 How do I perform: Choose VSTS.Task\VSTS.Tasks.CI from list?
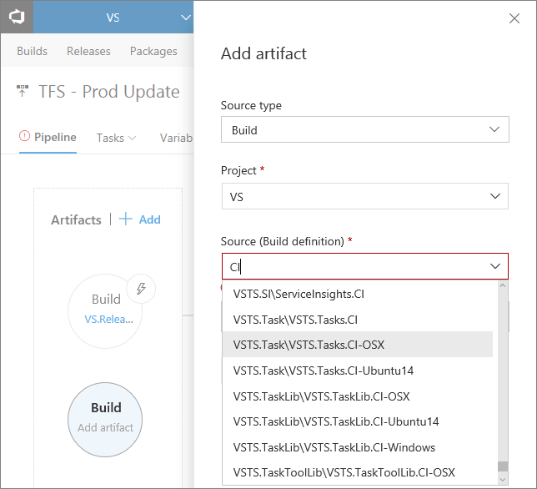pos(358,320)
